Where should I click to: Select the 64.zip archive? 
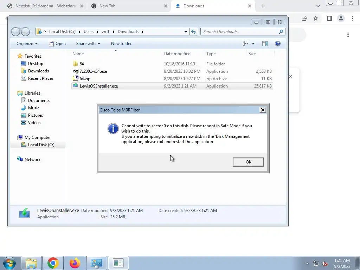(x=172, y=78)
